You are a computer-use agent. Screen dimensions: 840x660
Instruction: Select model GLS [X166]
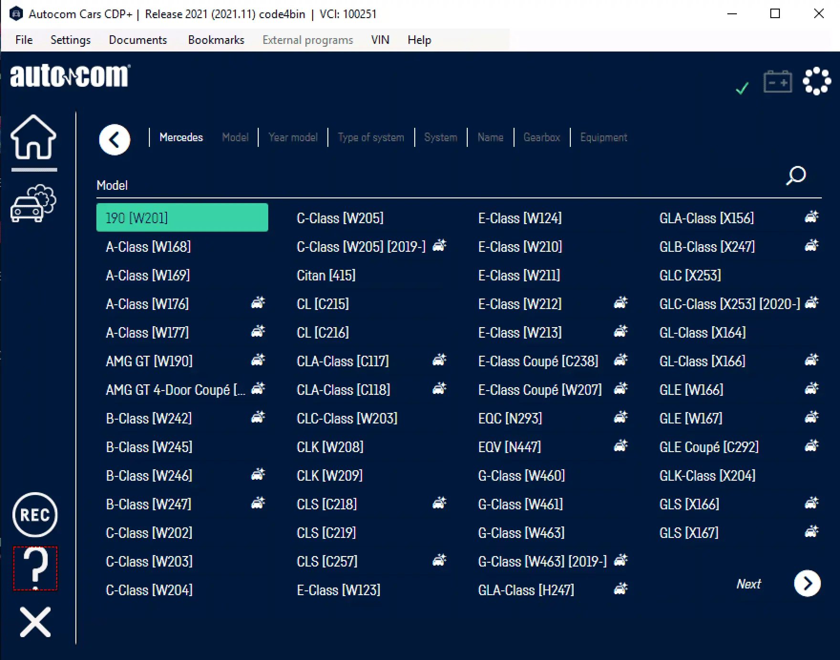(690, 504)
